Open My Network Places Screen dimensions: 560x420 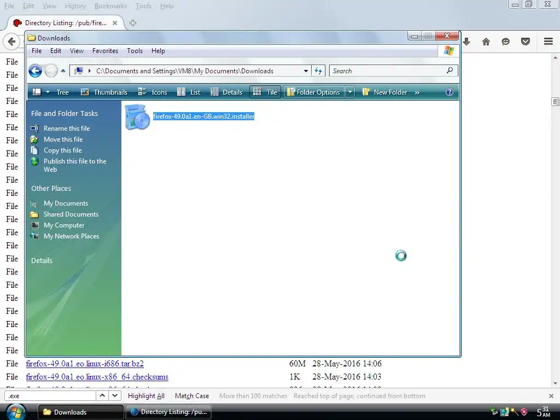click(x=71, y=236)
